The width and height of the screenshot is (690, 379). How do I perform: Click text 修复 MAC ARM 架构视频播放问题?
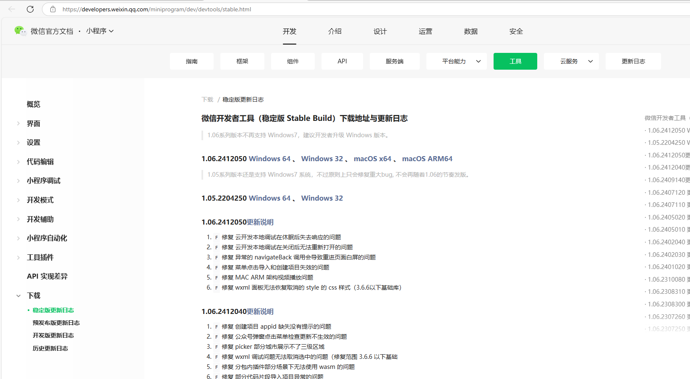pyautogui.click(x=267, y=277)
